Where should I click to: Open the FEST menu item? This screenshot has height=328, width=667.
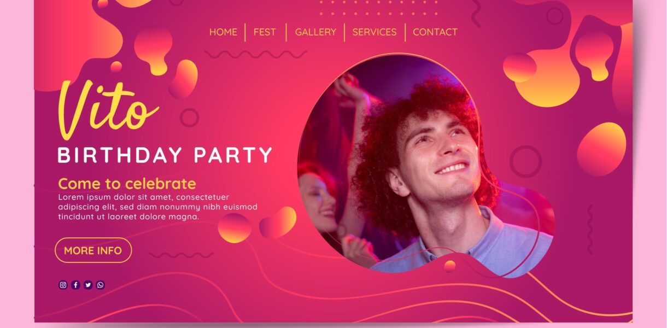coord(265,32)
